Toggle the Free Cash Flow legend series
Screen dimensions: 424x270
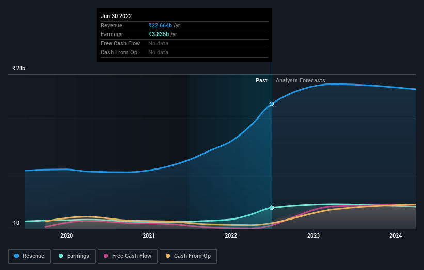[x=128, y=256]
